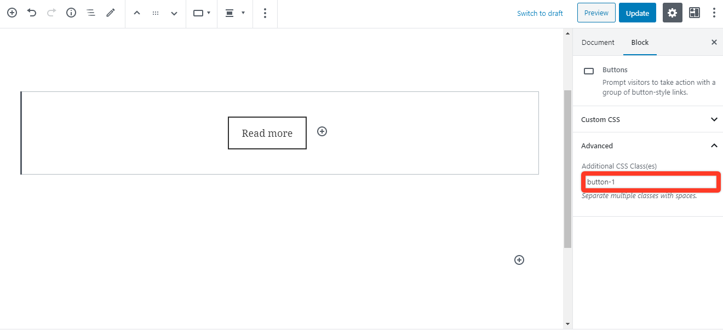Open the content structure details icon
This screenshot has height=330, width=723.
71,13
